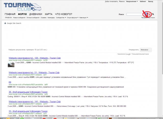The image size is (163, 119).
Task: Click green URL ending in /p69
Action: 28,85
